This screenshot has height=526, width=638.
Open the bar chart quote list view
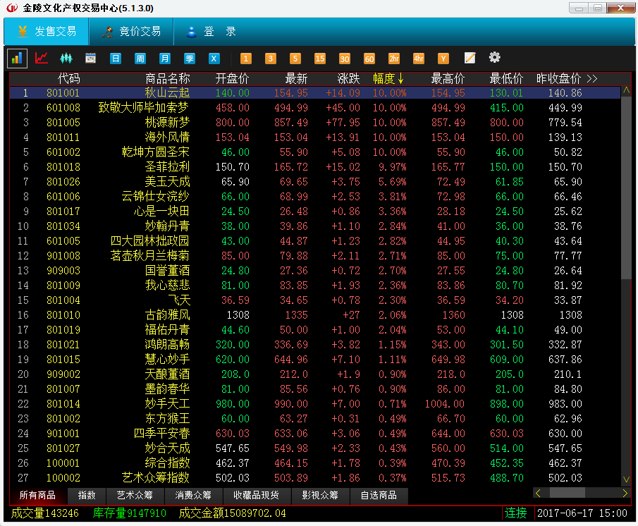pyautogui.click(x=17, y=59)
